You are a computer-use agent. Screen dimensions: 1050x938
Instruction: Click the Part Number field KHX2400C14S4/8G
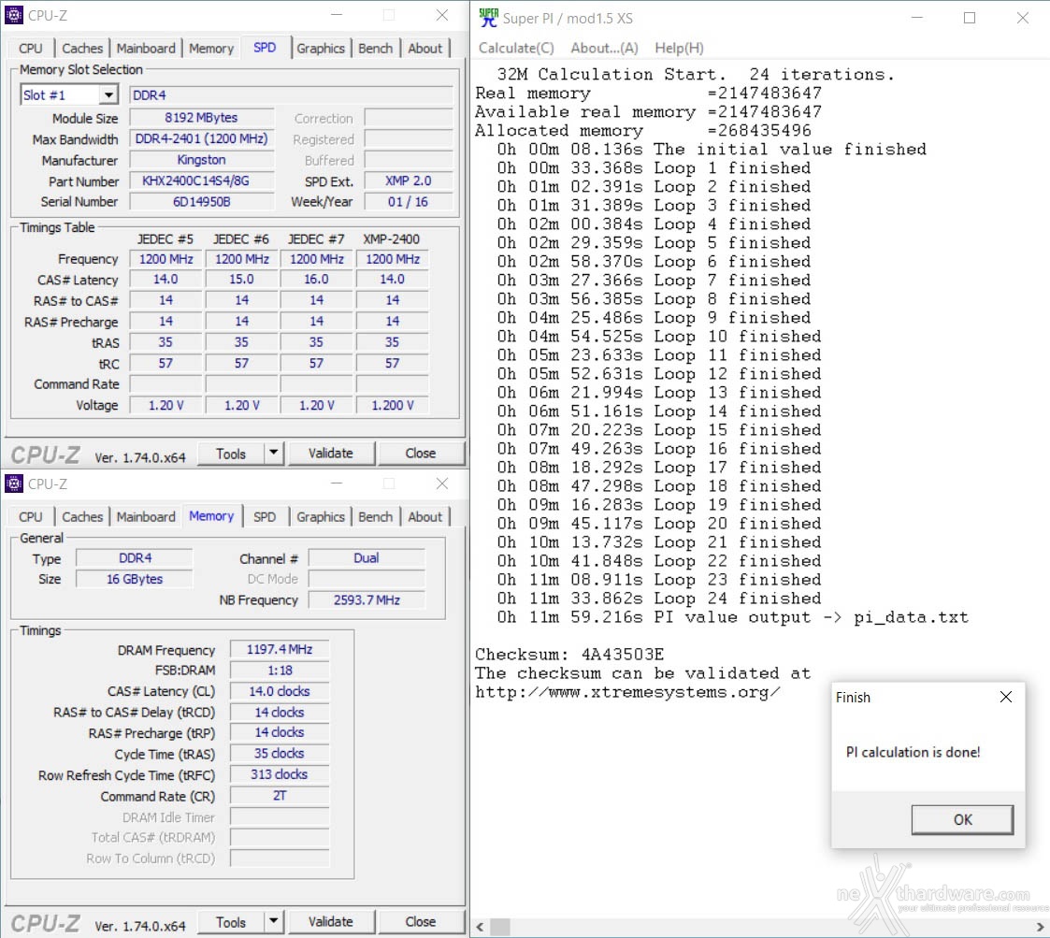coord(202,180)
